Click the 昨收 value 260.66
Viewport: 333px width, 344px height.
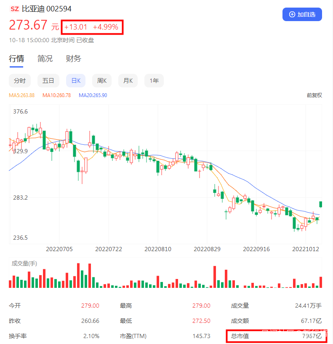tap(90, 321)
